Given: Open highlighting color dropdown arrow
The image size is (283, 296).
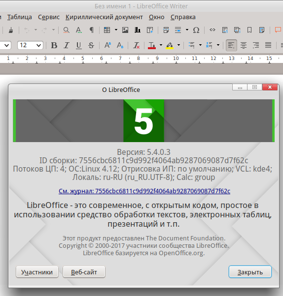Looking at the screenshot, I should (178, 45).
